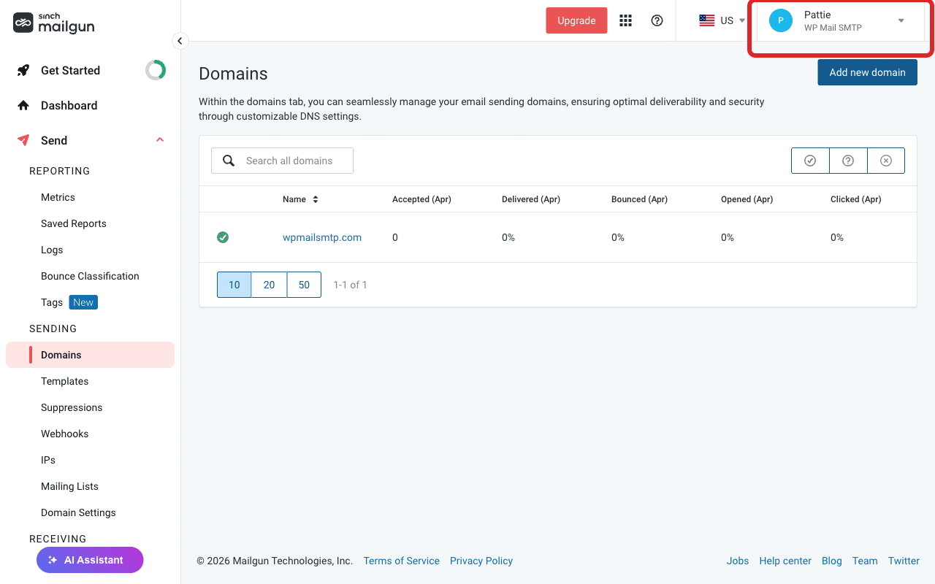Show 20 domains per page
This screenshot has height=584, width=935.
pos(269,285)
